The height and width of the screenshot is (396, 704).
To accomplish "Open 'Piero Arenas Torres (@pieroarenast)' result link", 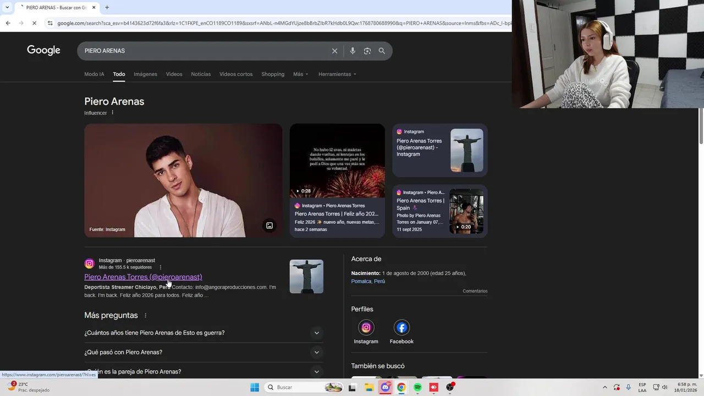I will point(143,277).
